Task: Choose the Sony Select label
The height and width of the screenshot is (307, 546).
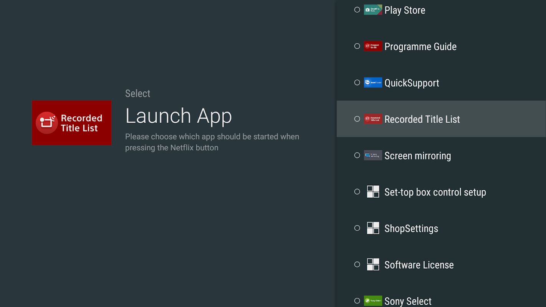Action: 408,301
